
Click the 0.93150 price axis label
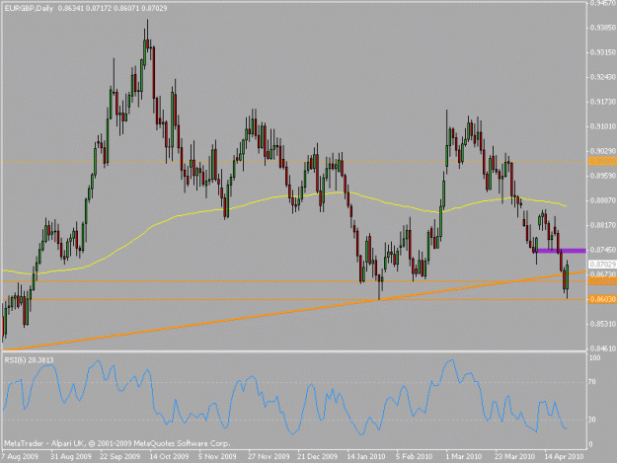point(602,52)
